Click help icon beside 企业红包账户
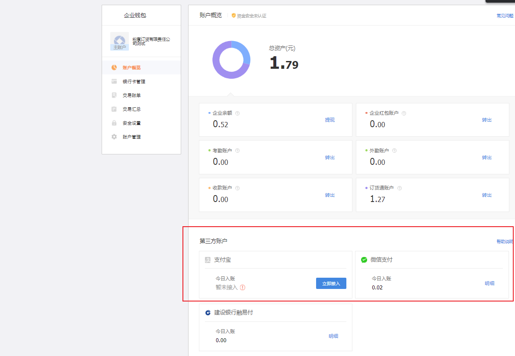Viewport: 515px width, 356px height. [x=404, y=113]
